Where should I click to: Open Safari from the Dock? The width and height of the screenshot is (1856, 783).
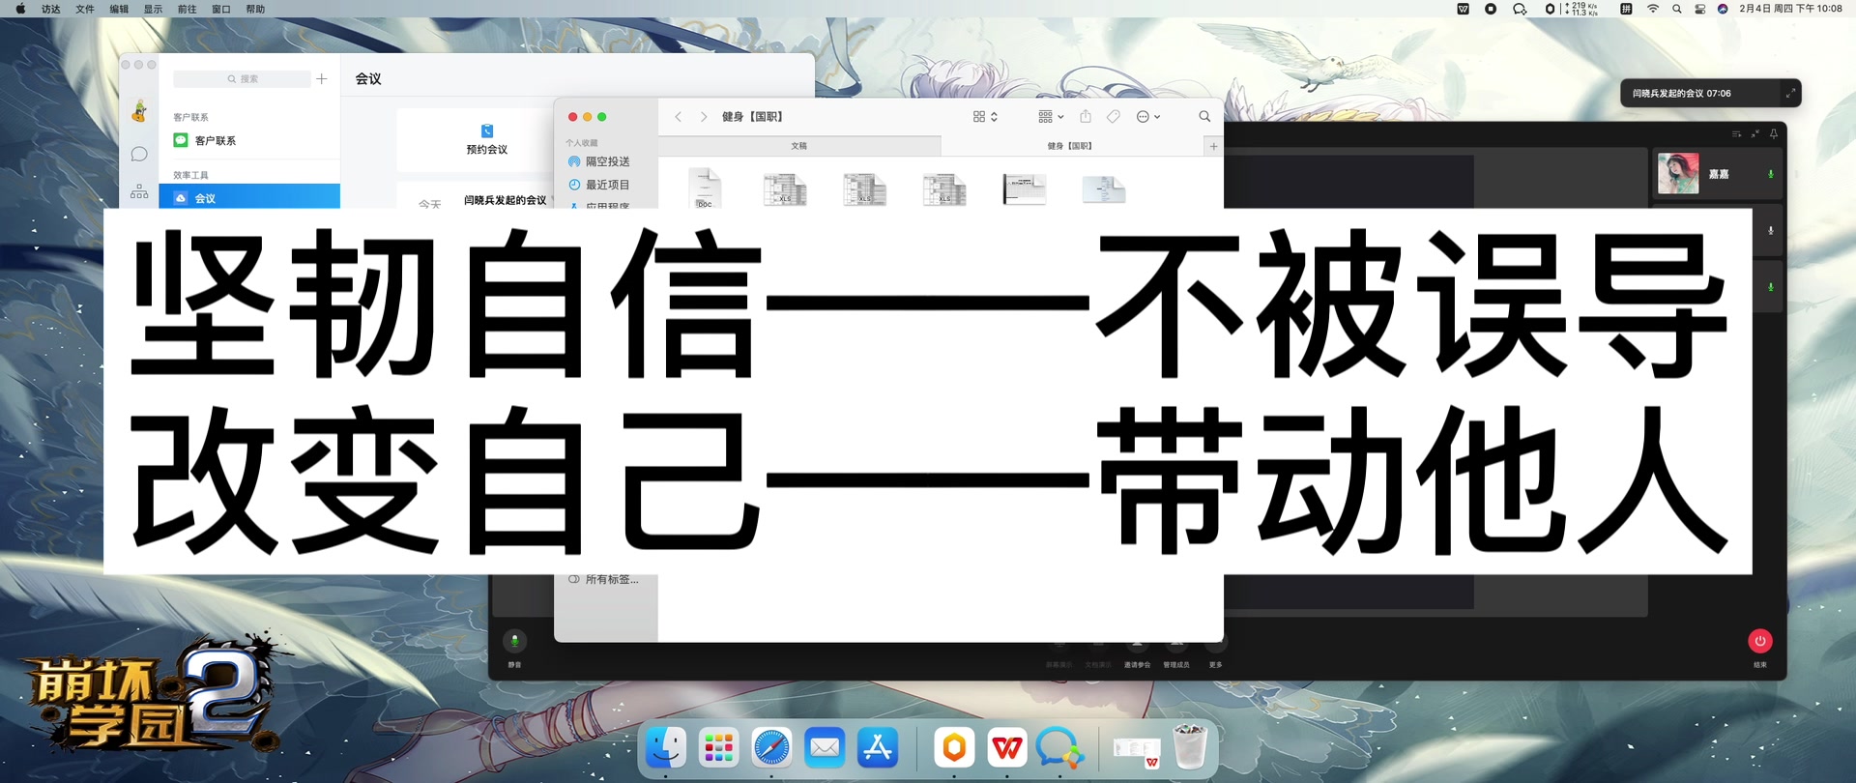coord(771,748)
